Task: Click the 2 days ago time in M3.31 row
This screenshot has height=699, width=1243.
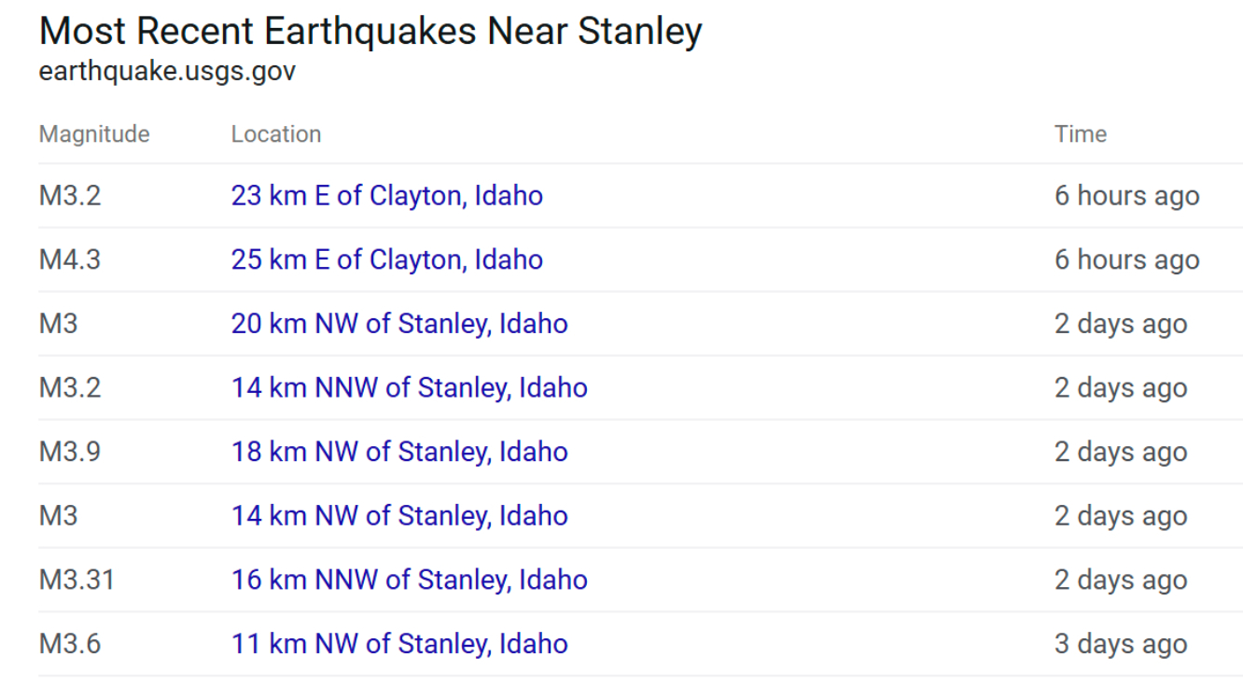Action: [1121, 580]
